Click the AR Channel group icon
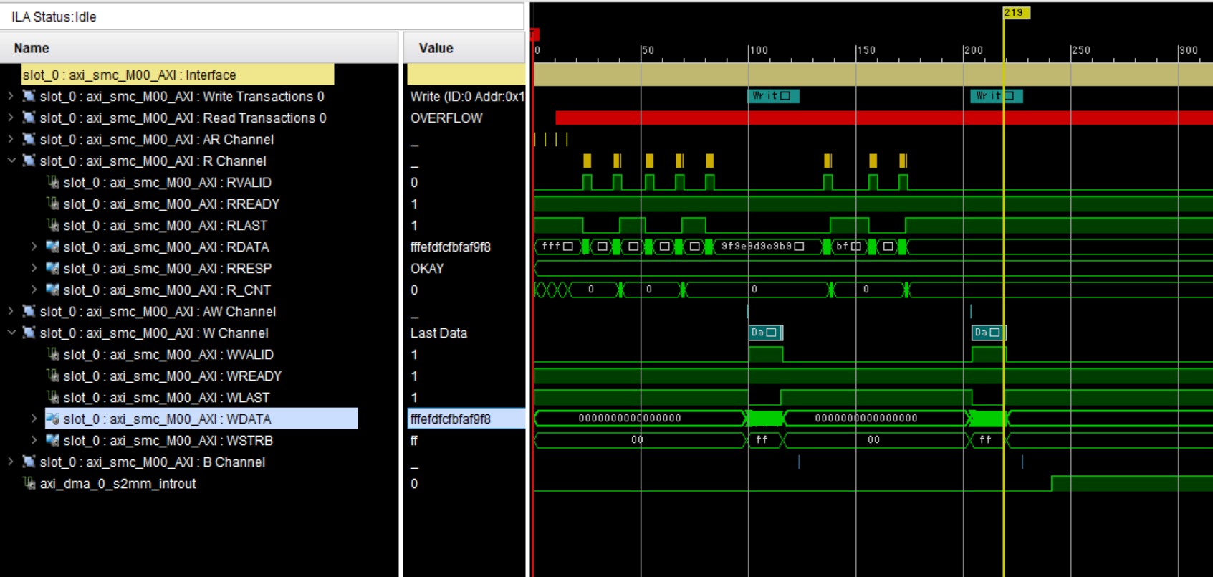Image resolution: width=1213 pixels, height=577 pixels. (29, 139)
